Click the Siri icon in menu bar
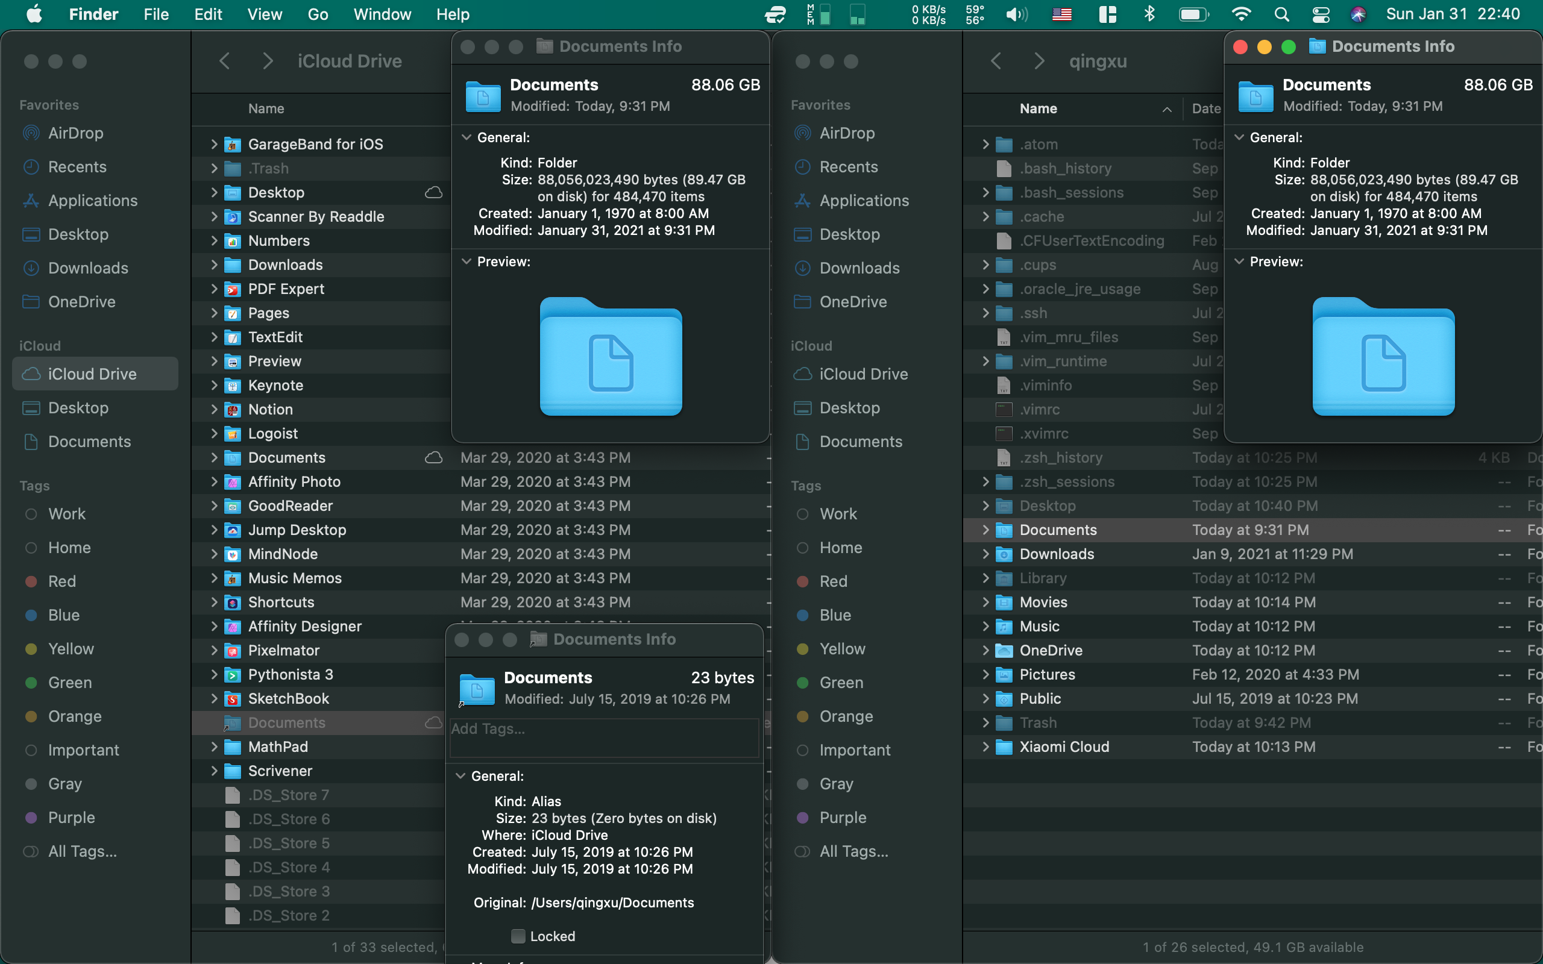 click(x=1358, y=14)
